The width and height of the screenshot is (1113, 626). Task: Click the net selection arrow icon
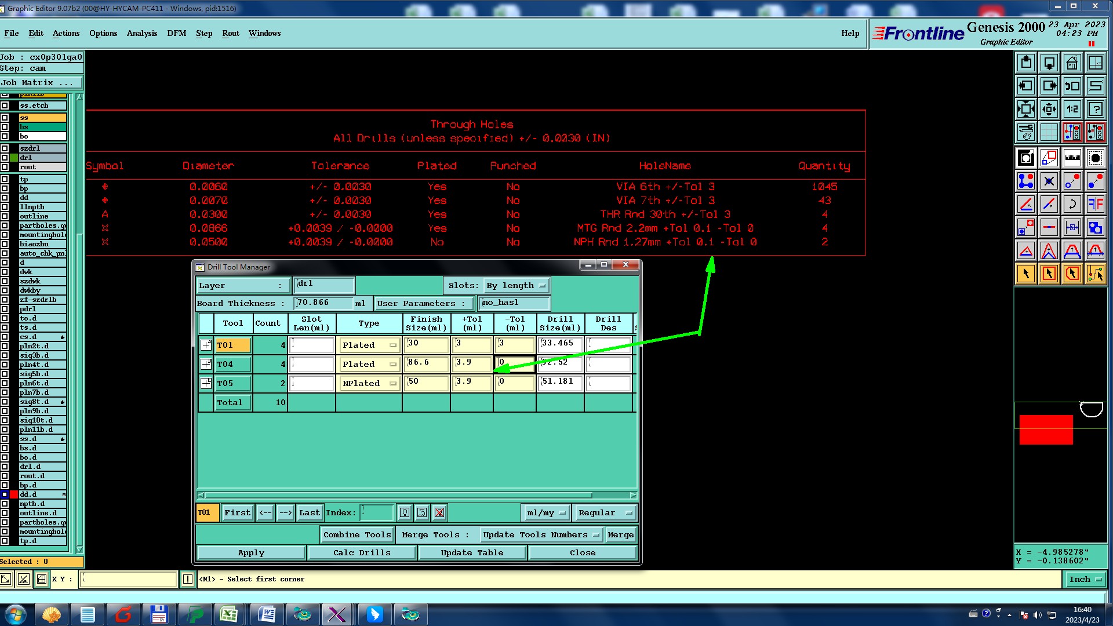(x=1095, y=274)
